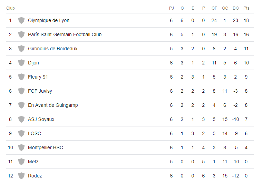
Task: Open the En Avant de Guingamp team link
Action: tap(53, 105)
